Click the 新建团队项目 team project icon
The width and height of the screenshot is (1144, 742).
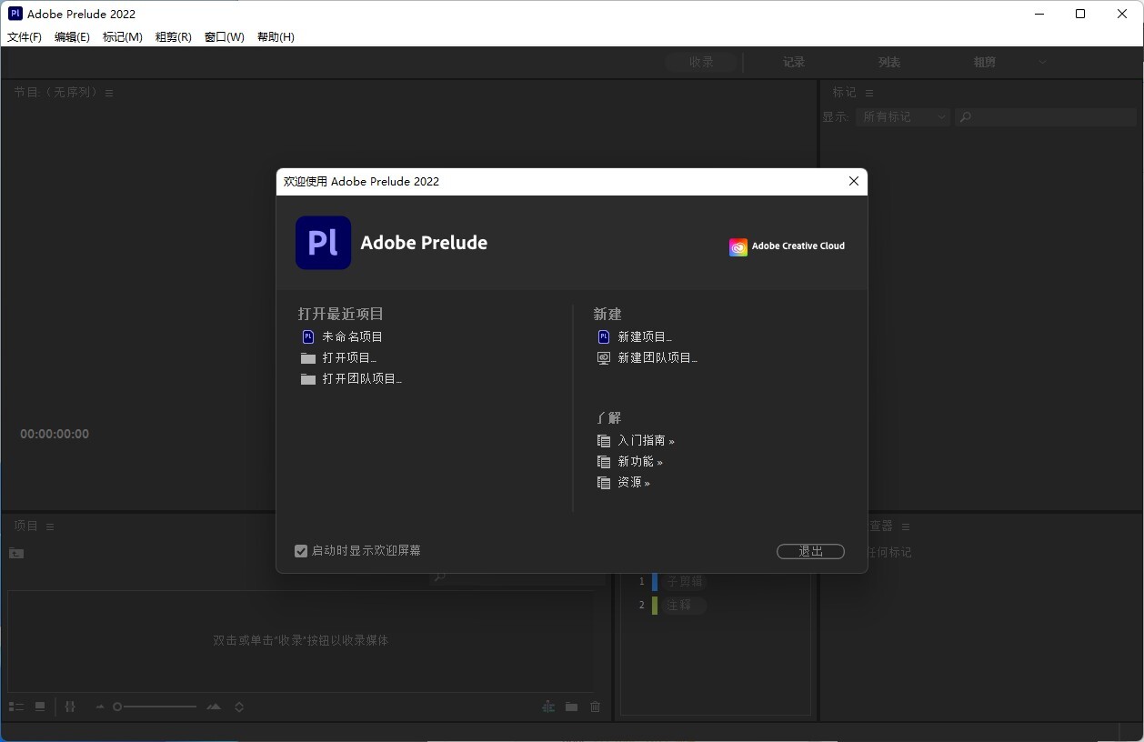(x=603, y=358)
